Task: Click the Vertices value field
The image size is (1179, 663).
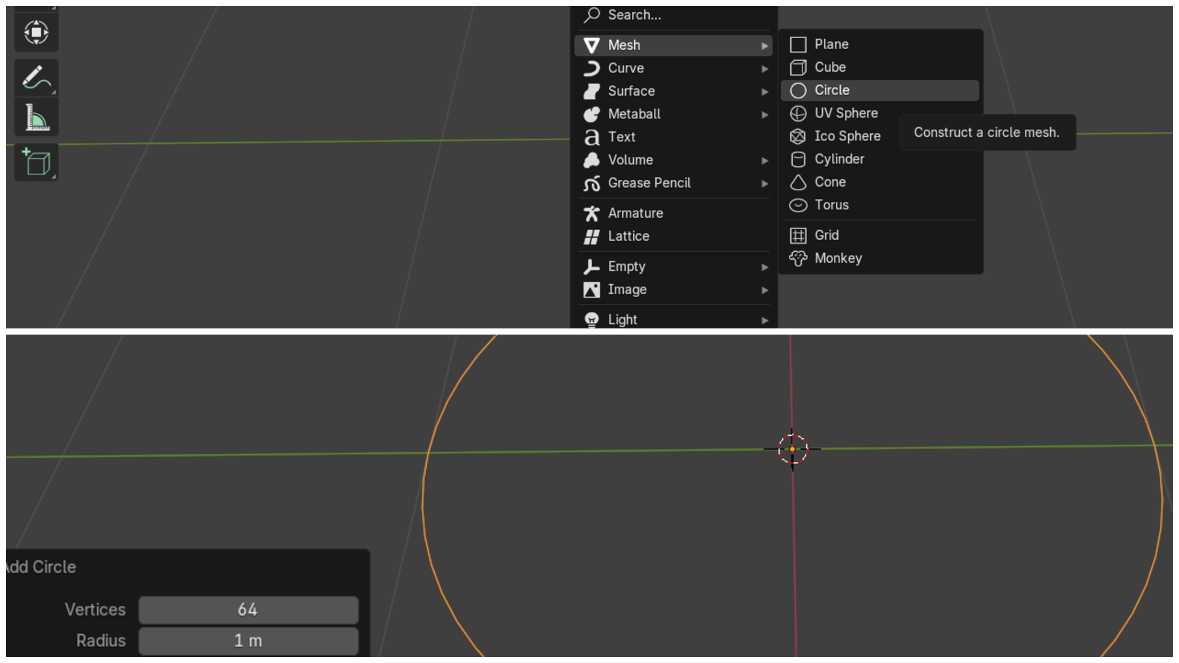Action: click(x=248, y=610)
